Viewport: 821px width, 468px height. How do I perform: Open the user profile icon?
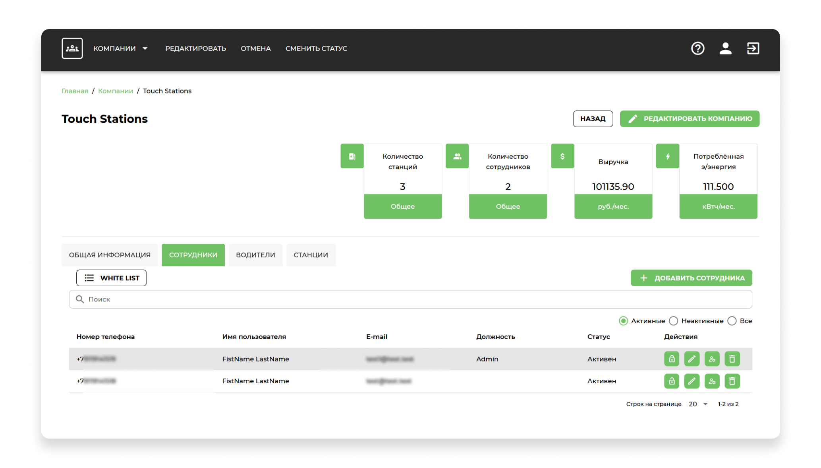point(725,49)
